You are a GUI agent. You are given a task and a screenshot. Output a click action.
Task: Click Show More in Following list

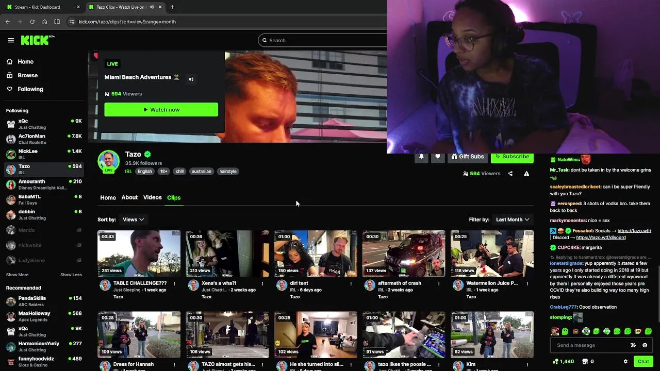coord(17,275)
